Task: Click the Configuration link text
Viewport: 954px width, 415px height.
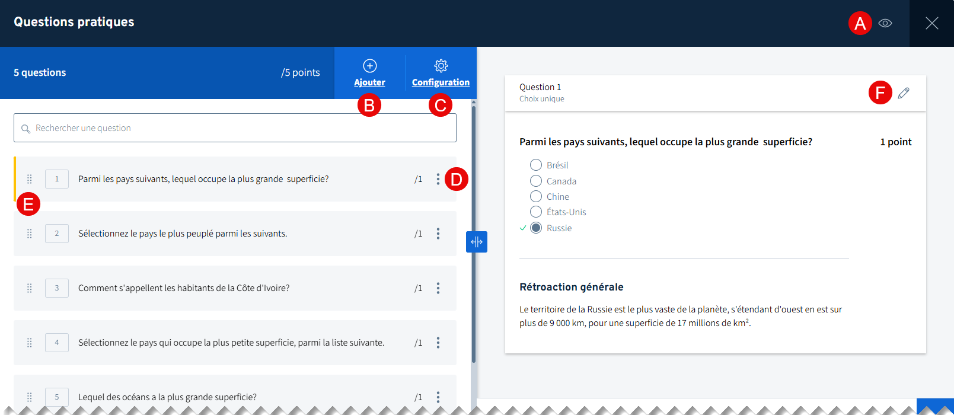Action: coord(441,82)
